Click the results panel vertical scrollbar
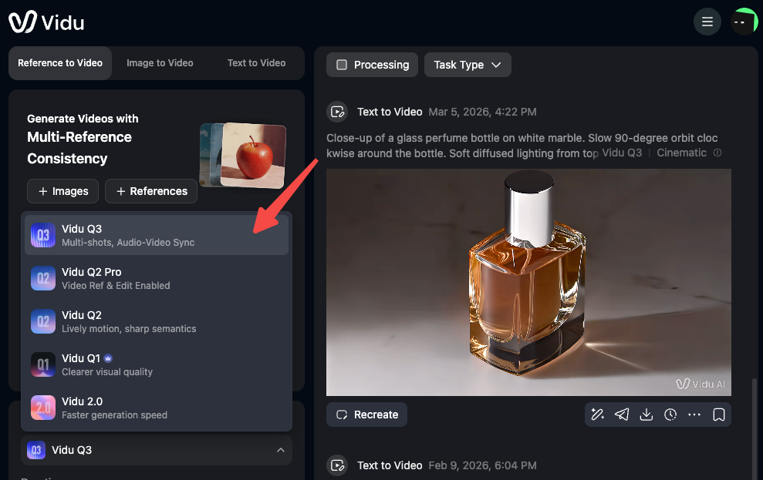The width and height of the screenshot is (763, 480). click(755, 428)
